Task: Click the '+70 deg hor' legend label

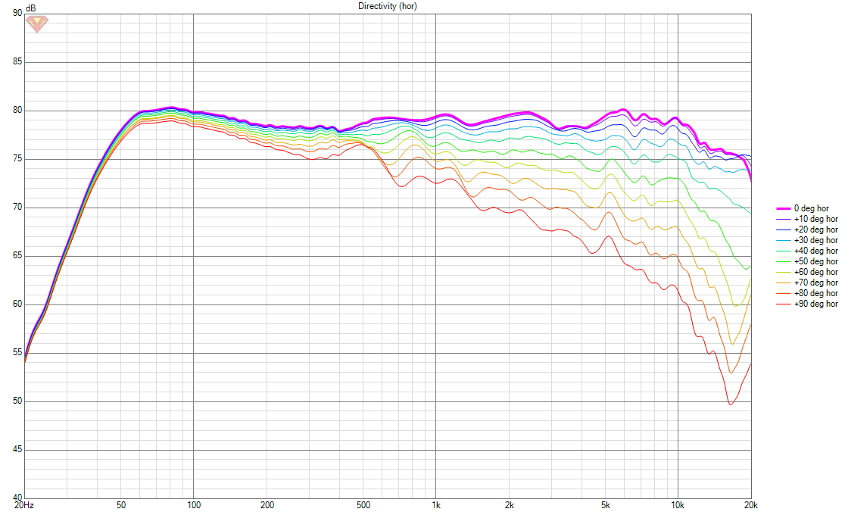Action: [x=816, y=283]
